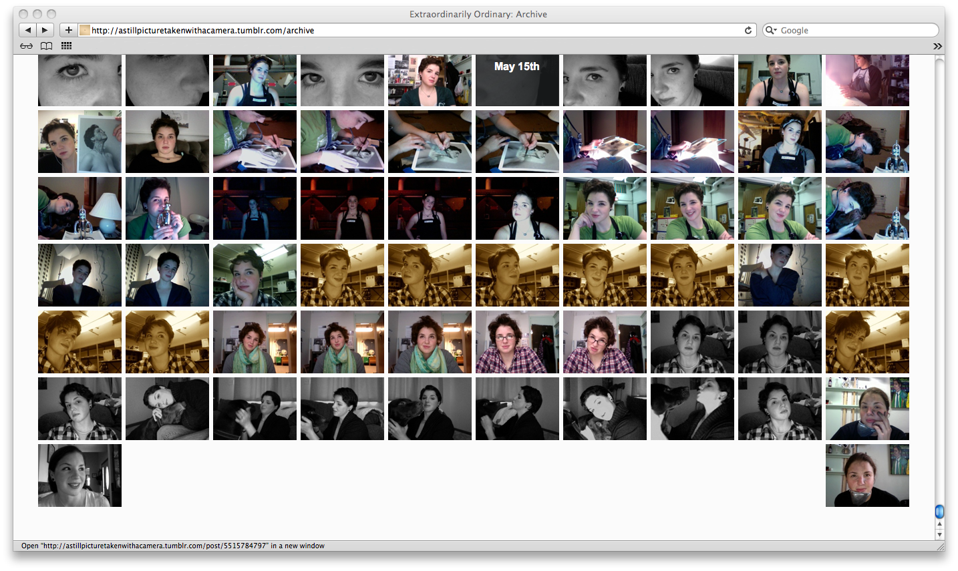Expand the bookmarks bar overflow chevron

click(938, 46)
